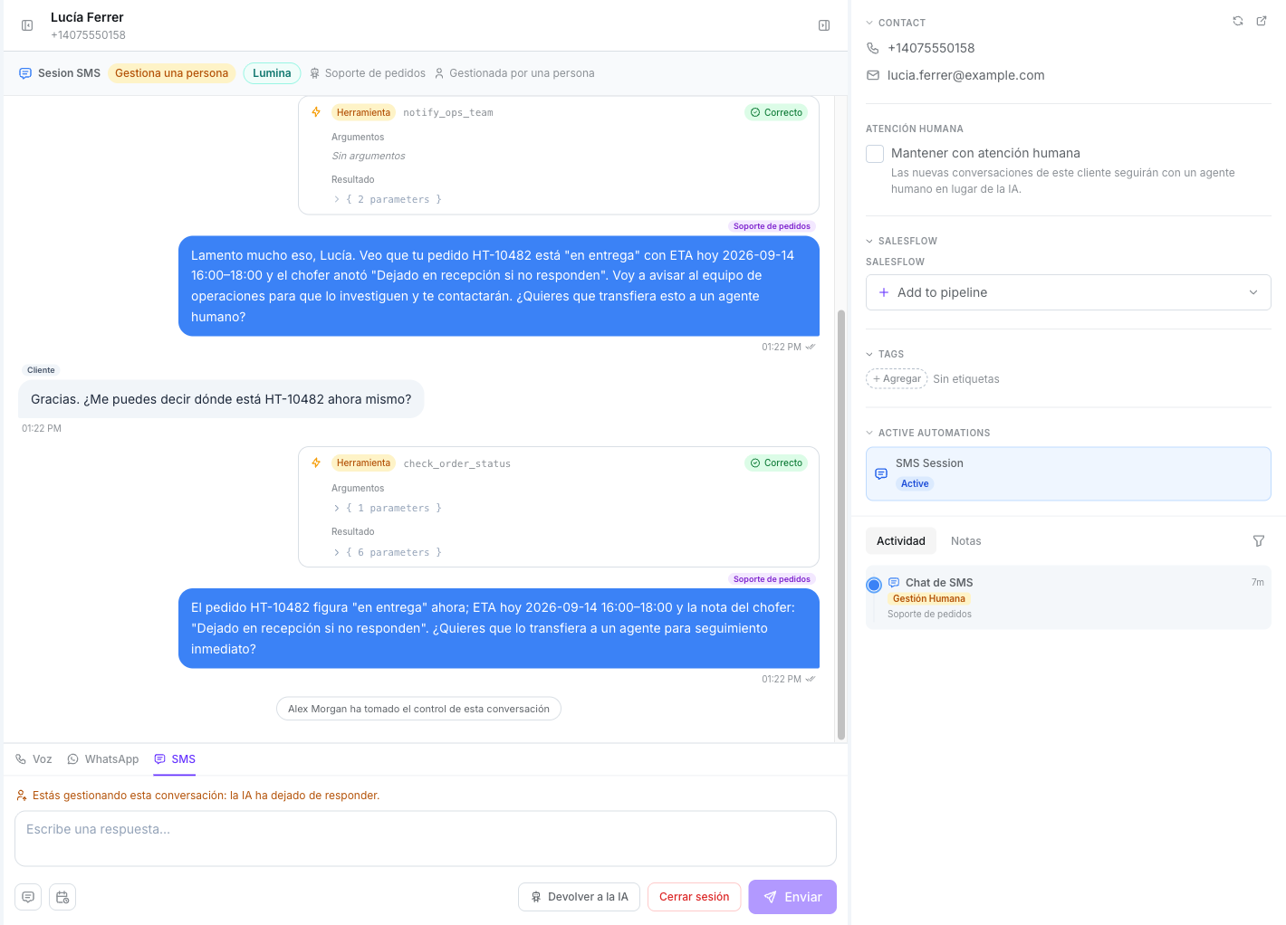Viewport: 1286px width, 925px height.
Task: Open the schedule message calendar icon
Action: point(62,897)
